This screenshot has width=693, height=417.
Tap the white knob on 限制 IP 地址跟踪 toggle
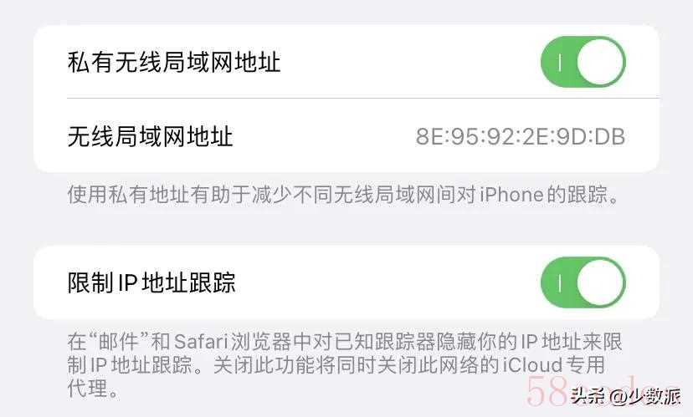(x=600, y=282)
